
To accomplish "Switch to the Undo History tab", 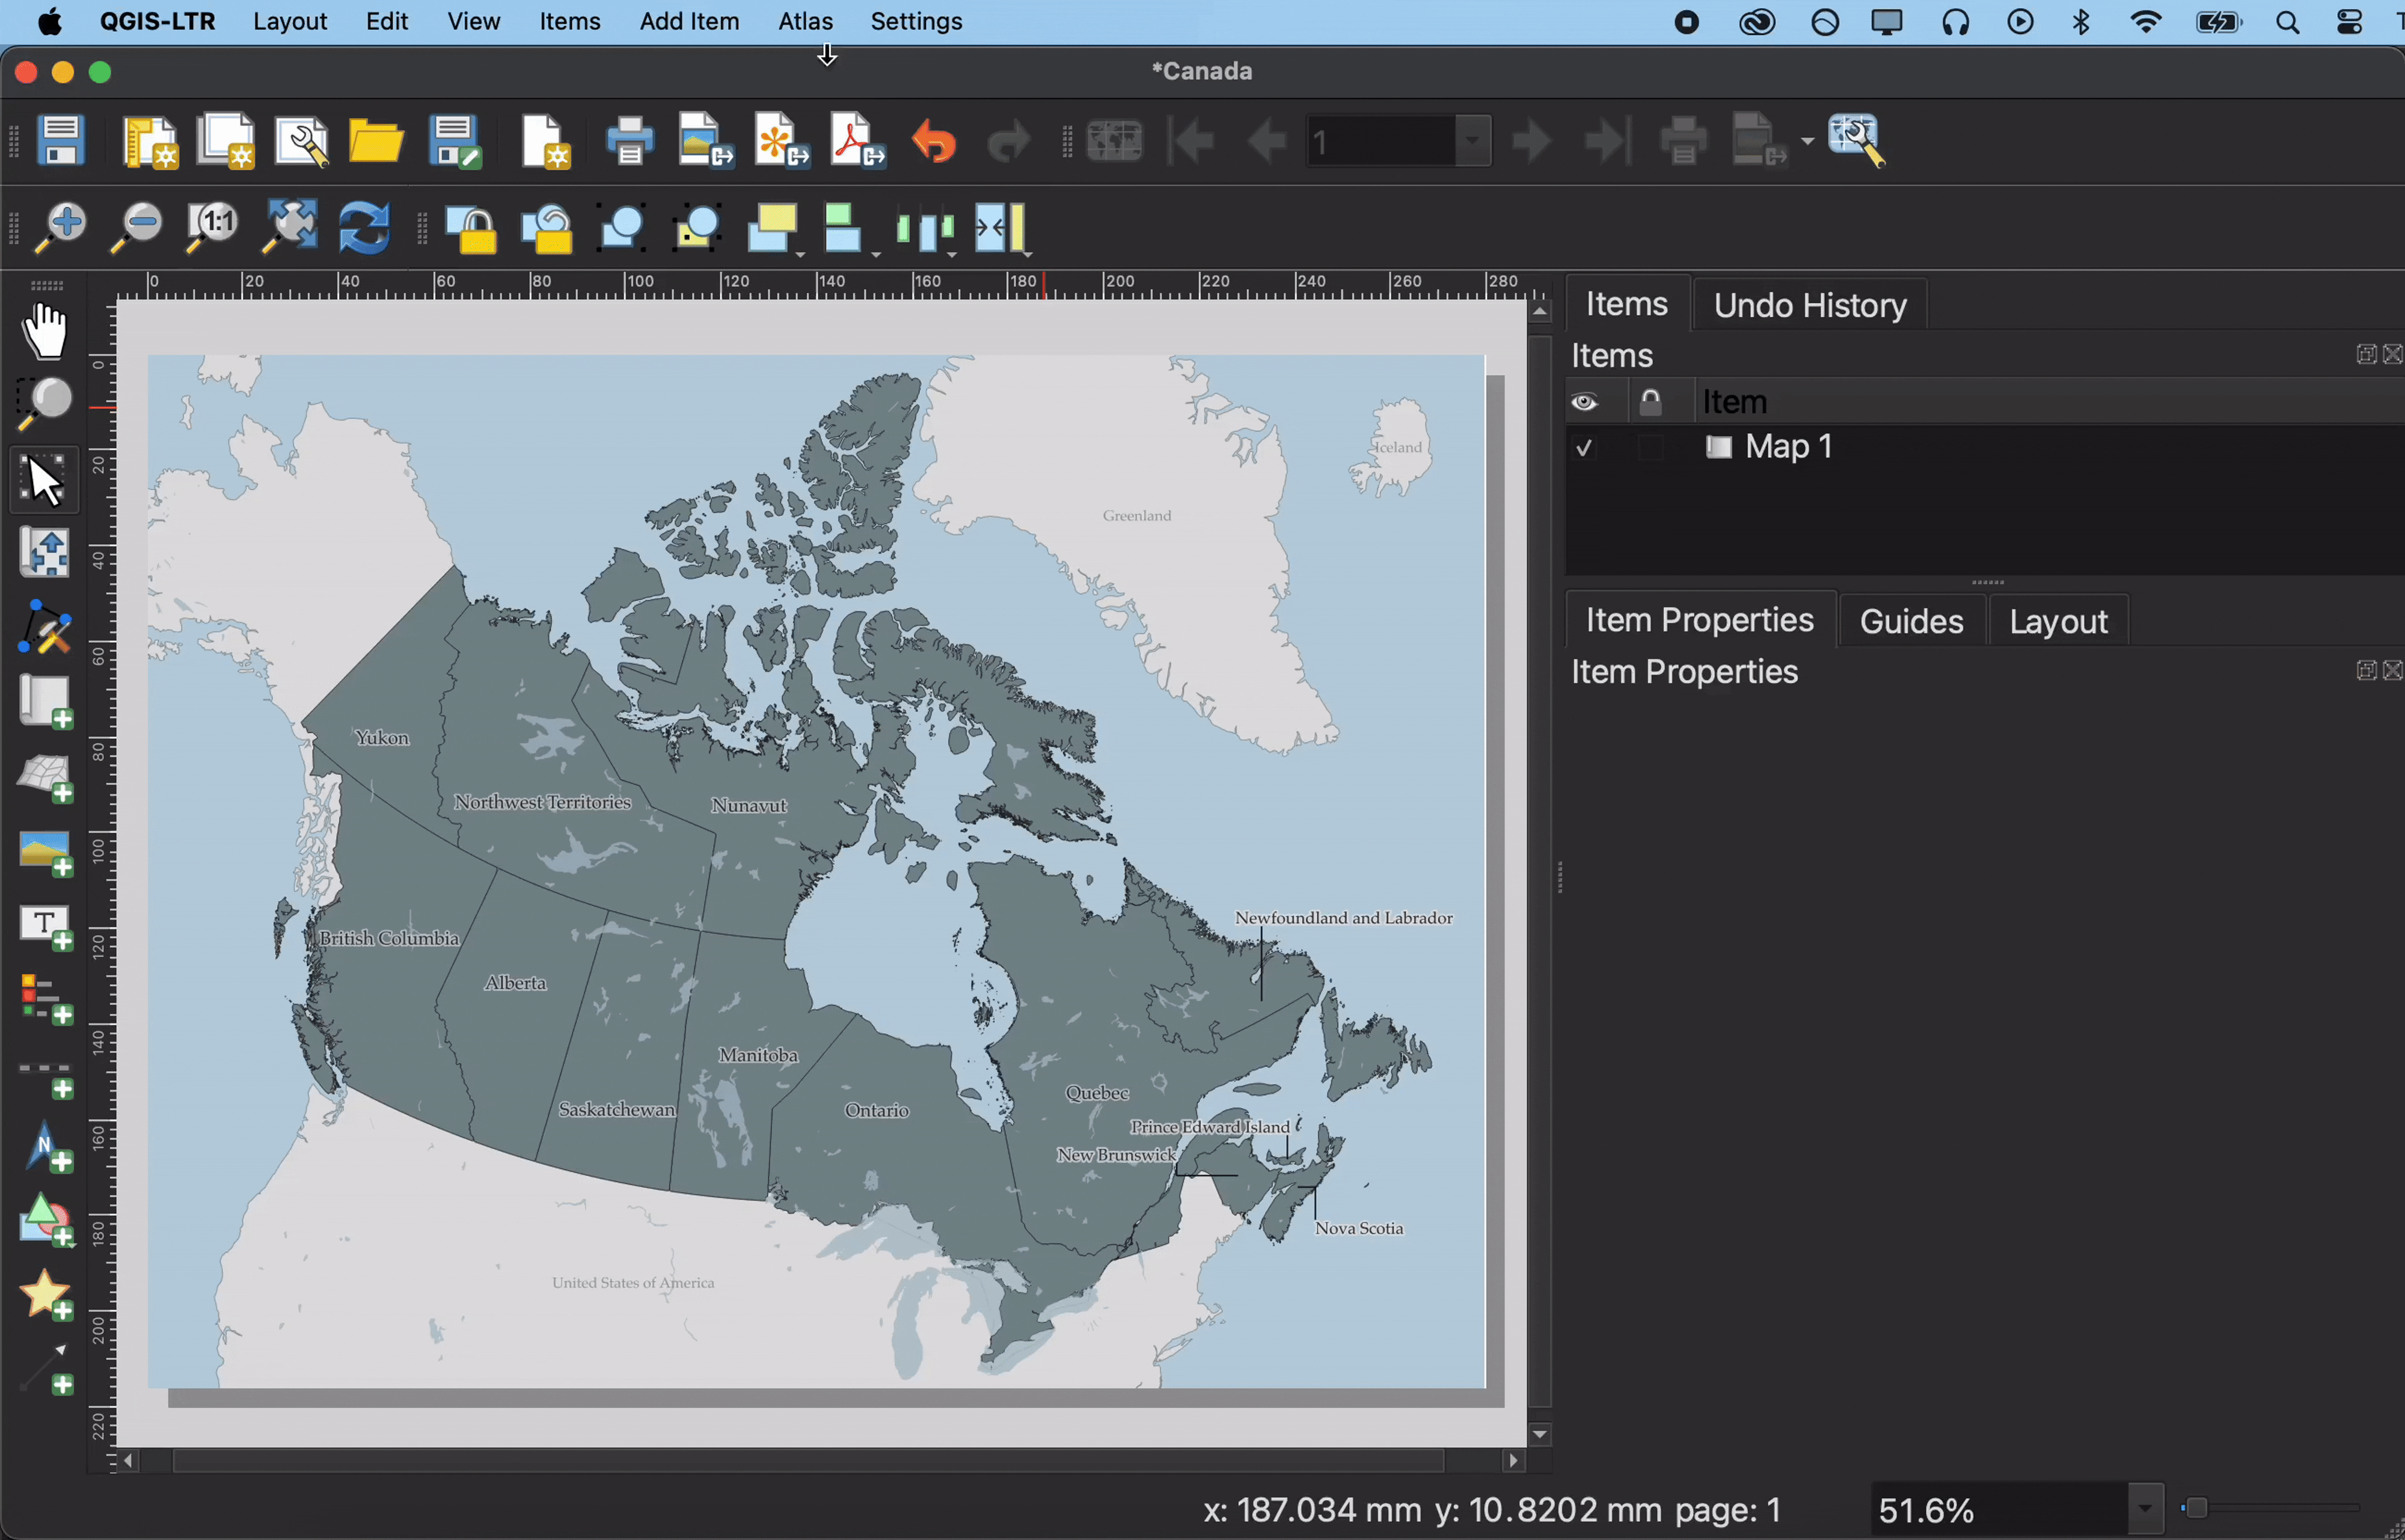I will click(x=1809, y=305).
